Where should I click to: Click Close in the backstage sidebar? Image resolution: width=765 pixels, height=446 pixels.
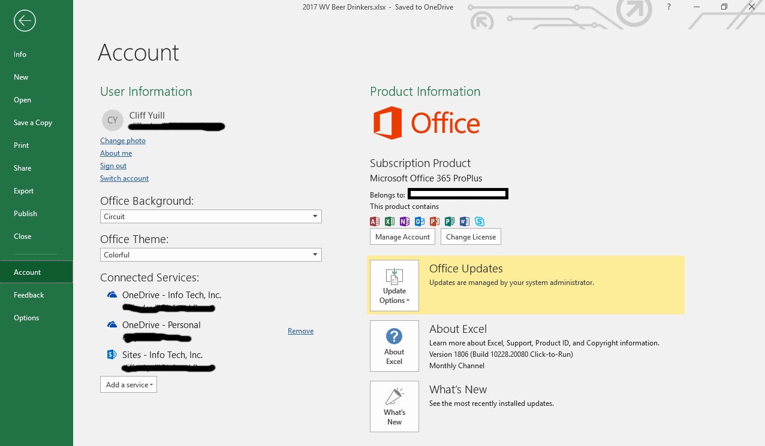[37, 236]
